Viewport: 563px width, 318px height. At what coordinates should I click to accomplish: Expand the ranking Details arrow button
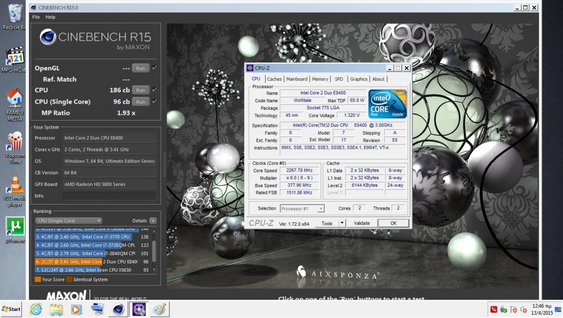(153, 220)
